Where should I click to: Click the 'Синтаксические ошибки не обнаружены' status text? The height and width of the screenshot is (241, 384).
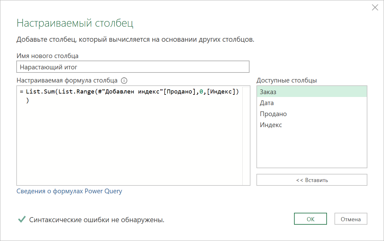[x=97, y=220]
